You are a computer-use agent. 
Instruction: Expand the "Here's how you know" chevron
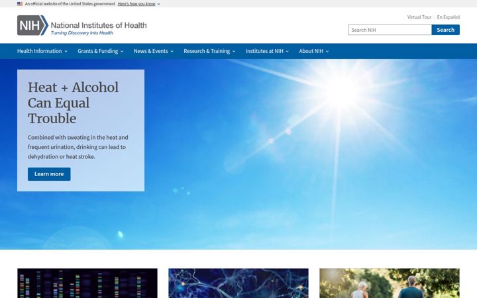coord(158,4)
